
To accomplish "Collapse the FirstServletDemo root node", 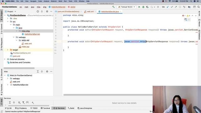I will (5, 15).
